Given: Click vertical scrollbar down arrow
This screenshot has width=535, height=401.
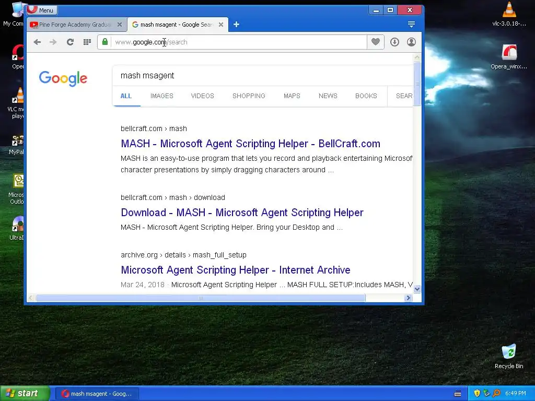Looking at the screenshot, I should (417, 289).
